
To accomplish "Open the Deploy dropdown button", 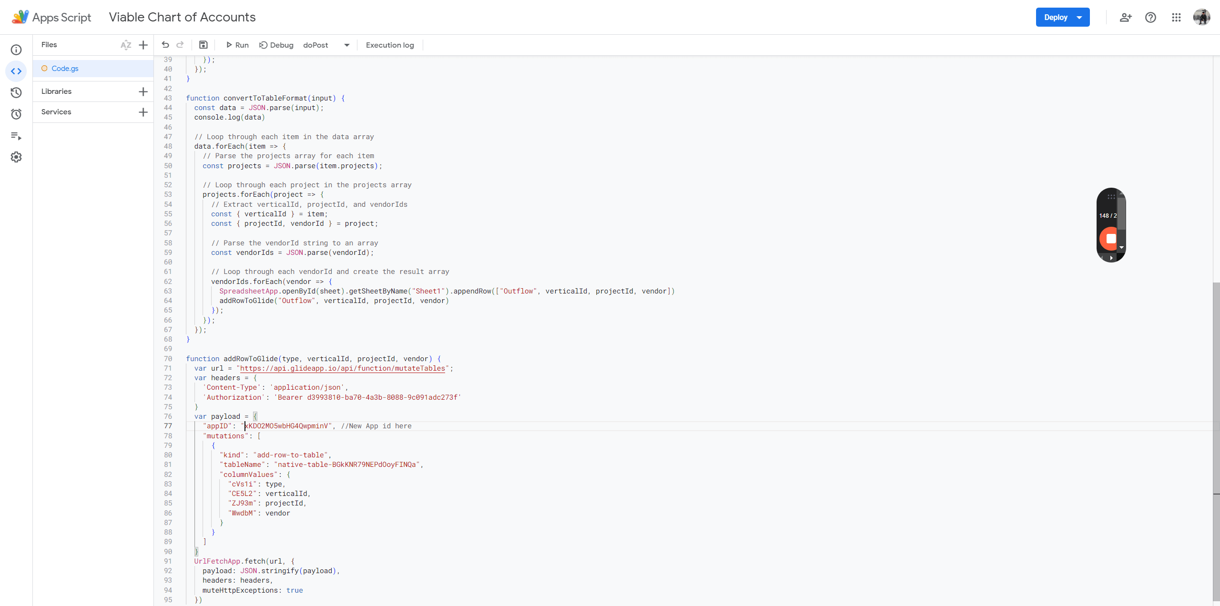I will click(x=1063, y=17).
